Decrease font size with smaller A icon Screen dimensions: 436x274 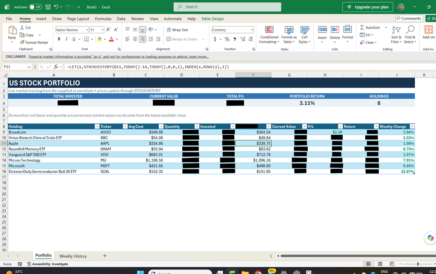coord(116,30)
